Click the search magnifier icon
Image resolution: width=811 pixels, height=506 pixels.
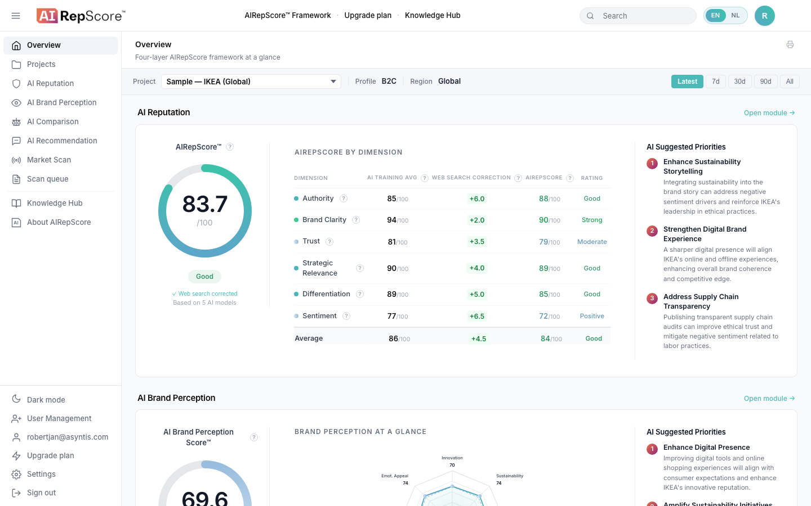[590, 16]
